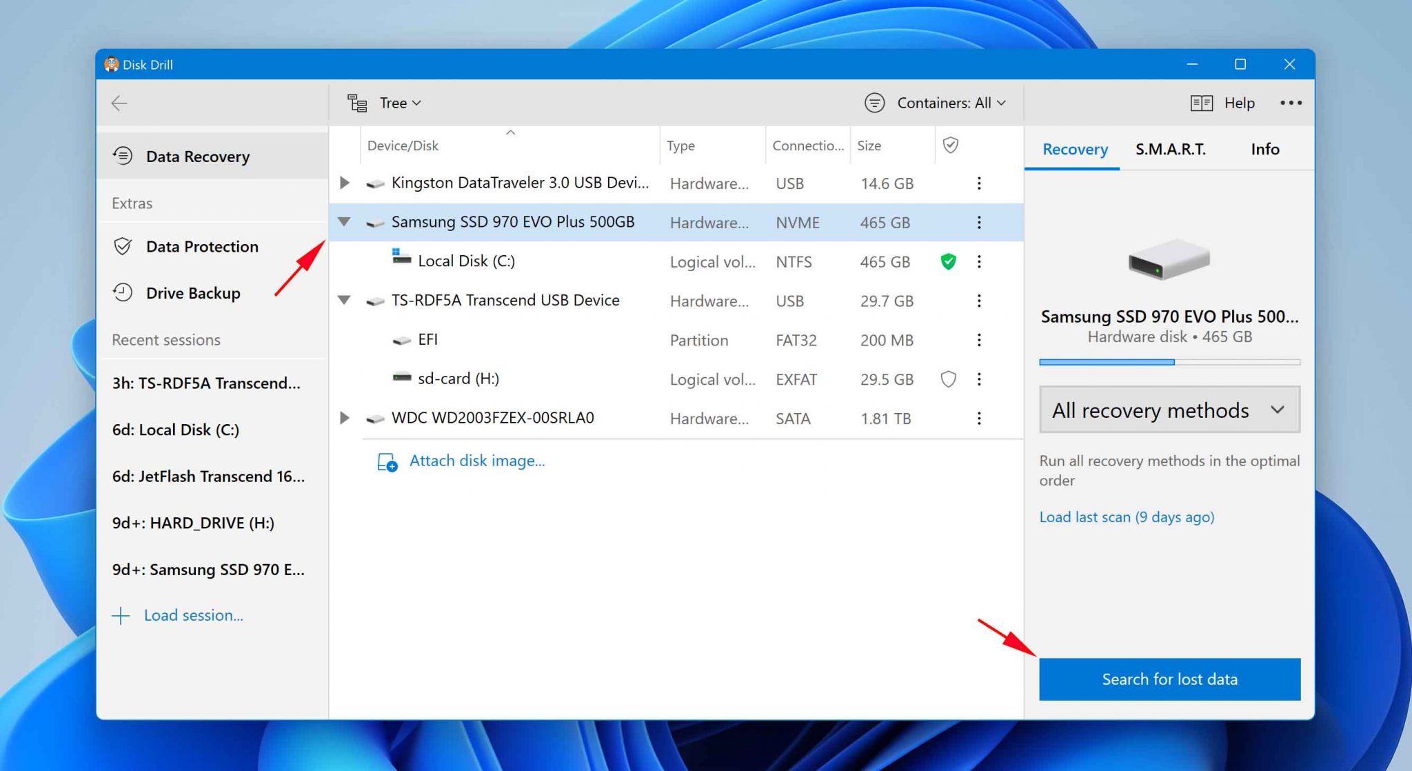The width and height of the screenshot is (1412, 771).
Task: Expand WDC WD2003FZEX-00SRLA0 device tree
Action: 346,416
